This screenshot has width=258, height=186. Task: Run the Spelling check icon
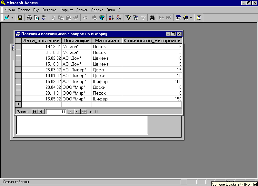pyautogui.click(x=44, y=18)
